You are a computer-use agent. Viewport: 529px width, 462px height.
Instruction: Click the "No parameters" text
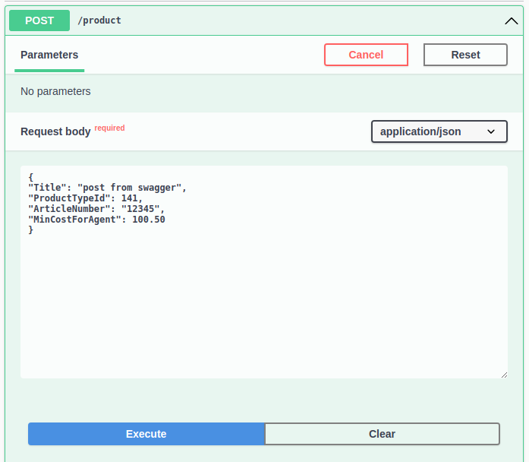55,91
